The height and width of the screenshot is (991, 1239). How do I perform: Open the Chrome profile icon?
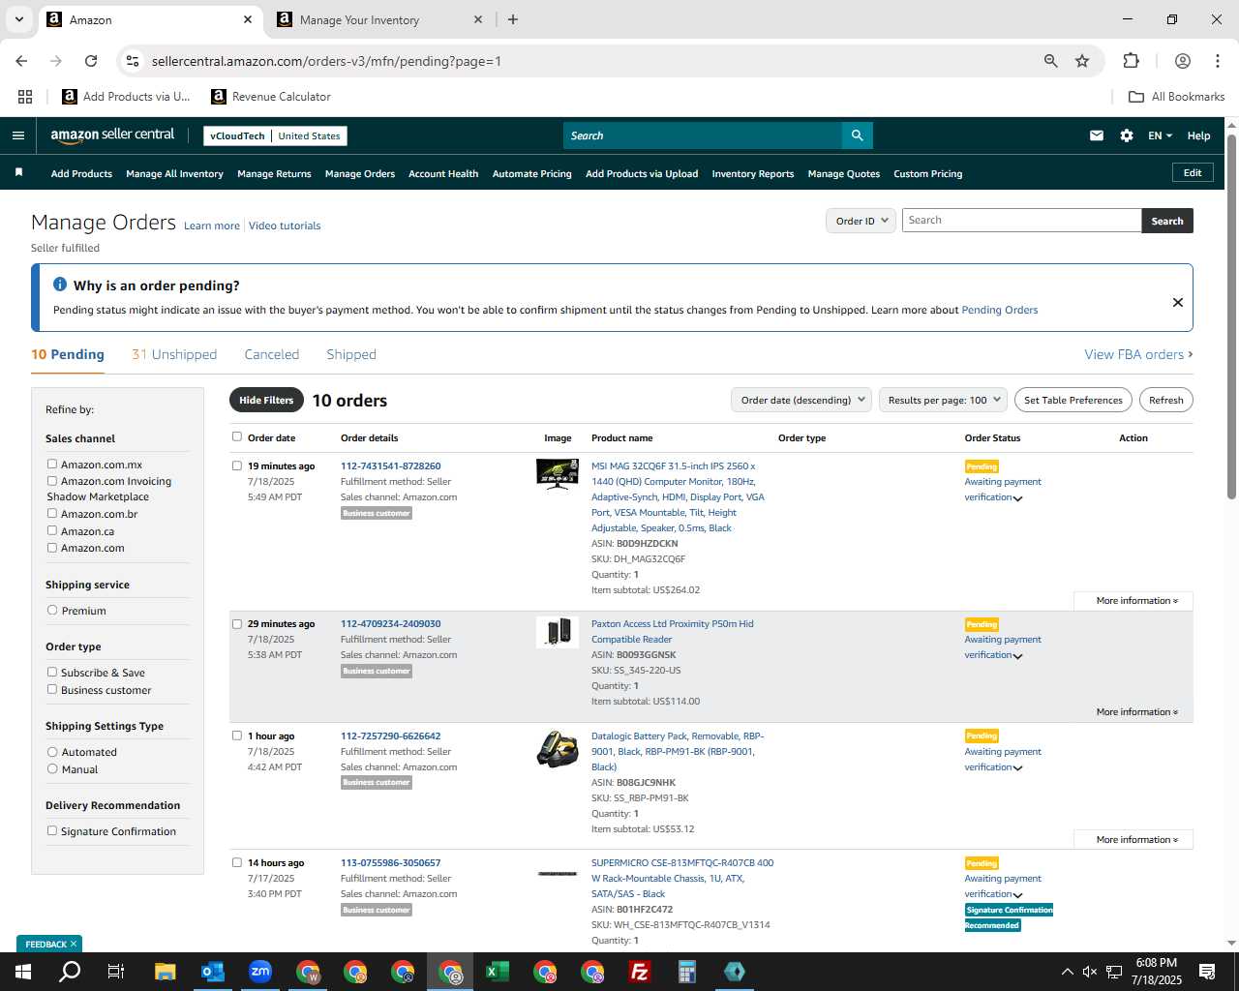click(1183, 61)
